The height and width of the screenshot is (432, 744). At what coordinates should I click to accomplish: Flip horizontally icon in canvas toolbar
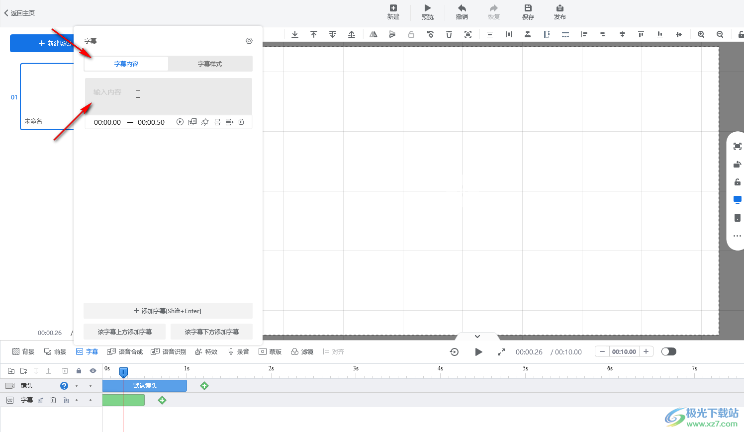pyautogui.click(x=373, y=34)
